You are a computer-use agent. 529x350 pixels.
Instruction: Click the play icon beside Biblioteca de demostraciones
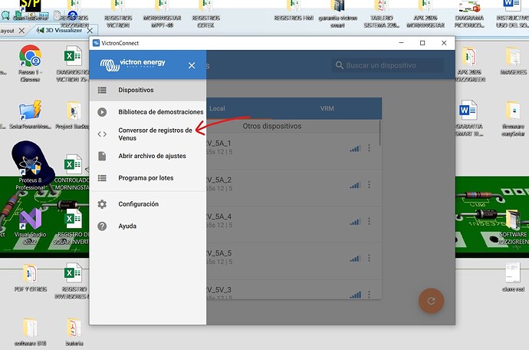tap(102, 112)
